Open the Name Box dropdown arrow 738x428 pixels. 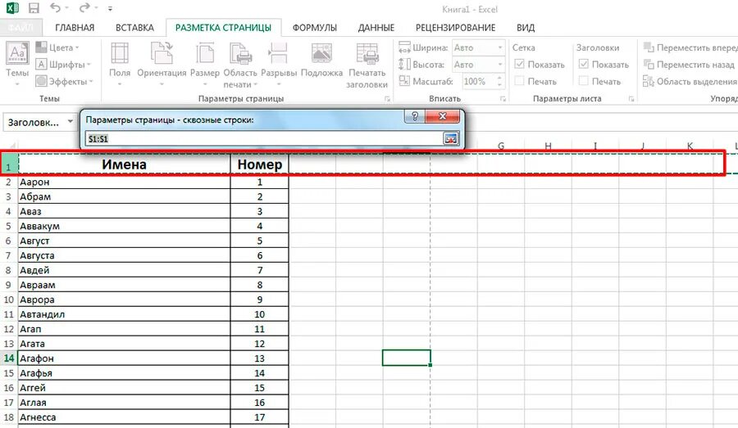coord(71,122)
